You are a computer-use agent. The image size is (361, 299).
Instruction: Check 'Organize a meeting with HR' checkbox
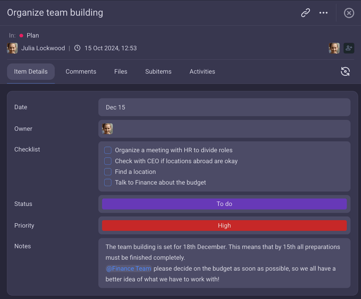click(108, 150)
